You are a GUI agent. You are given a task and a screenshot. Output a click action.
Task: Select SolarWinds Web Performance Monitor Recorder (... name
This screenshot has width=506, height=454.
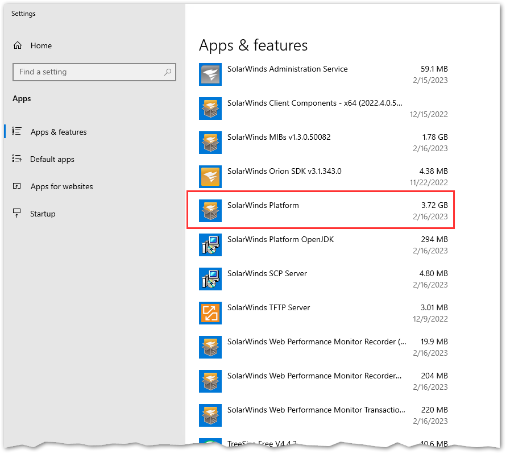click(x=317, y=341)
